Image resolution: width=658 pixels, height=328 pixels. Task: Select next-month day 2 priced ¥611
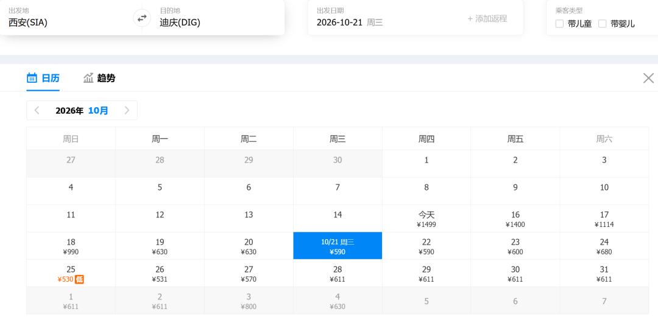tap(160, 301)
